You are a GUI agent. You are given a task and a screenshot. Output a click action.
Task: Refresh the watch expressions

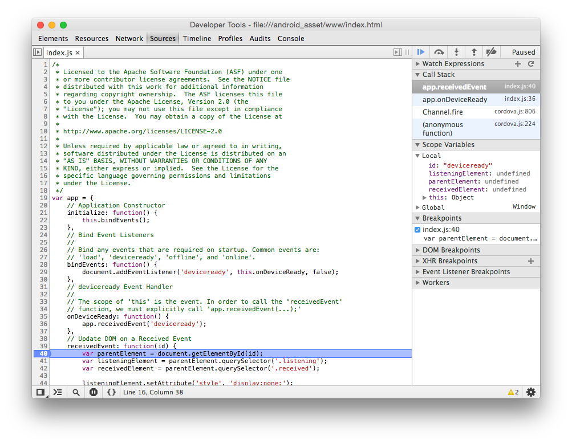(x=531, y=64)
